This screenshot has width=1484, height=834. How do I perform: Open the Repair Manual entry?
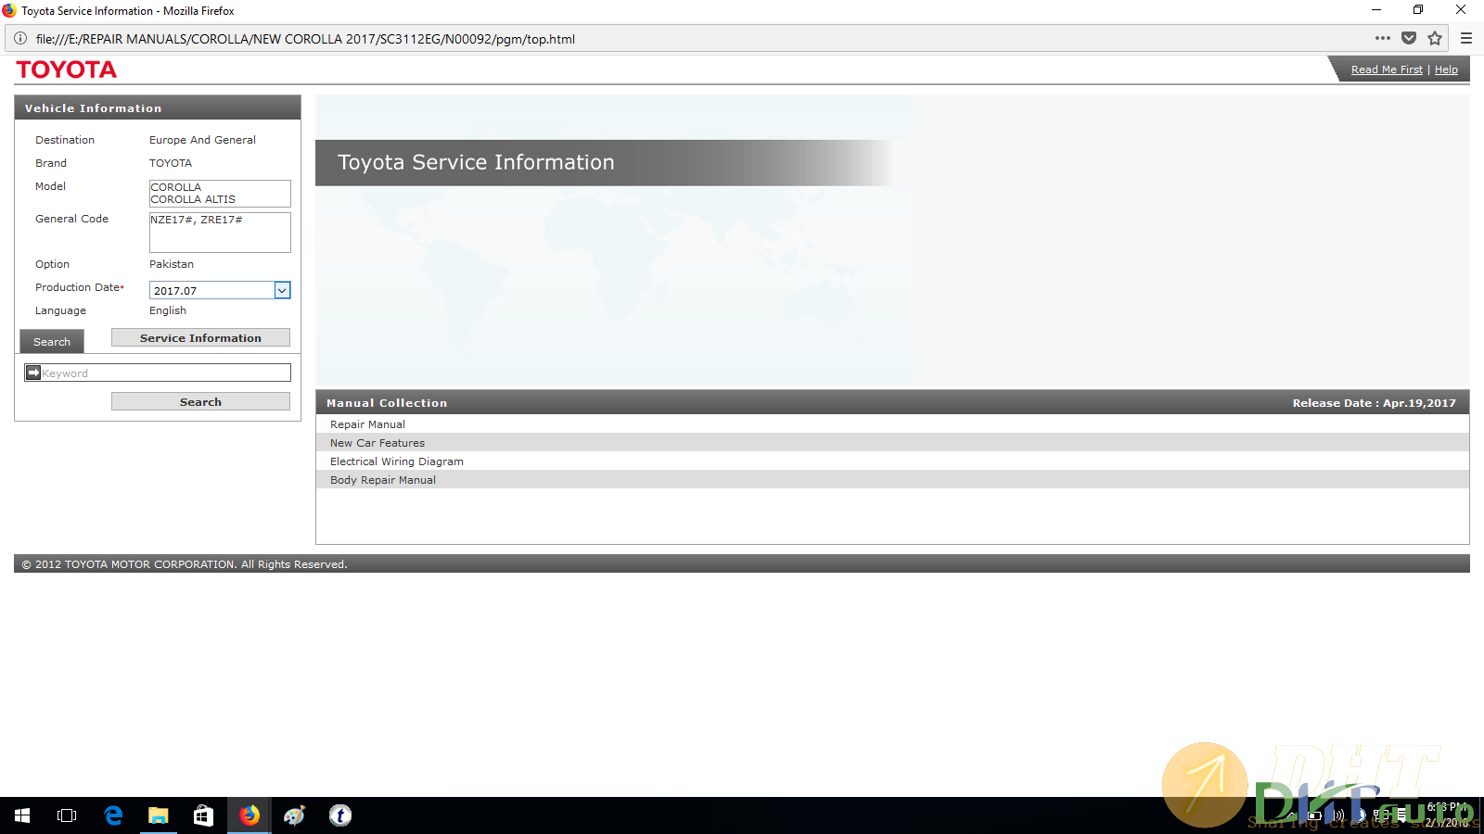[367, 424]
